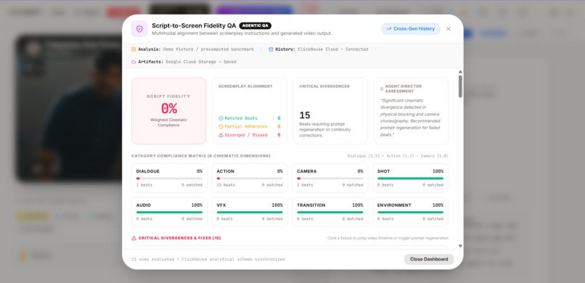Click "ClickHouse Cloud — Connected" status text
Screen dimensions: 585x283
click(x=333, y=49)
